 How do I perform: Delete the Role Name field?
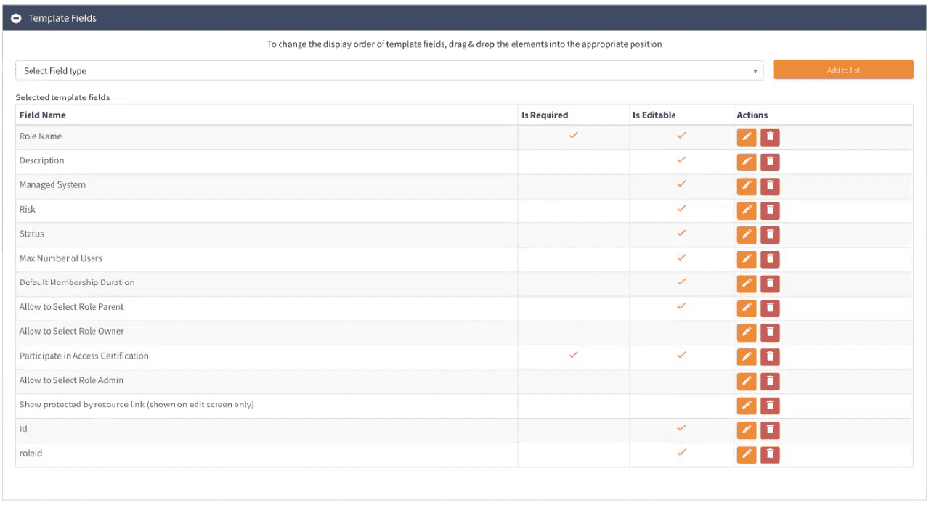tap(770, 137)
